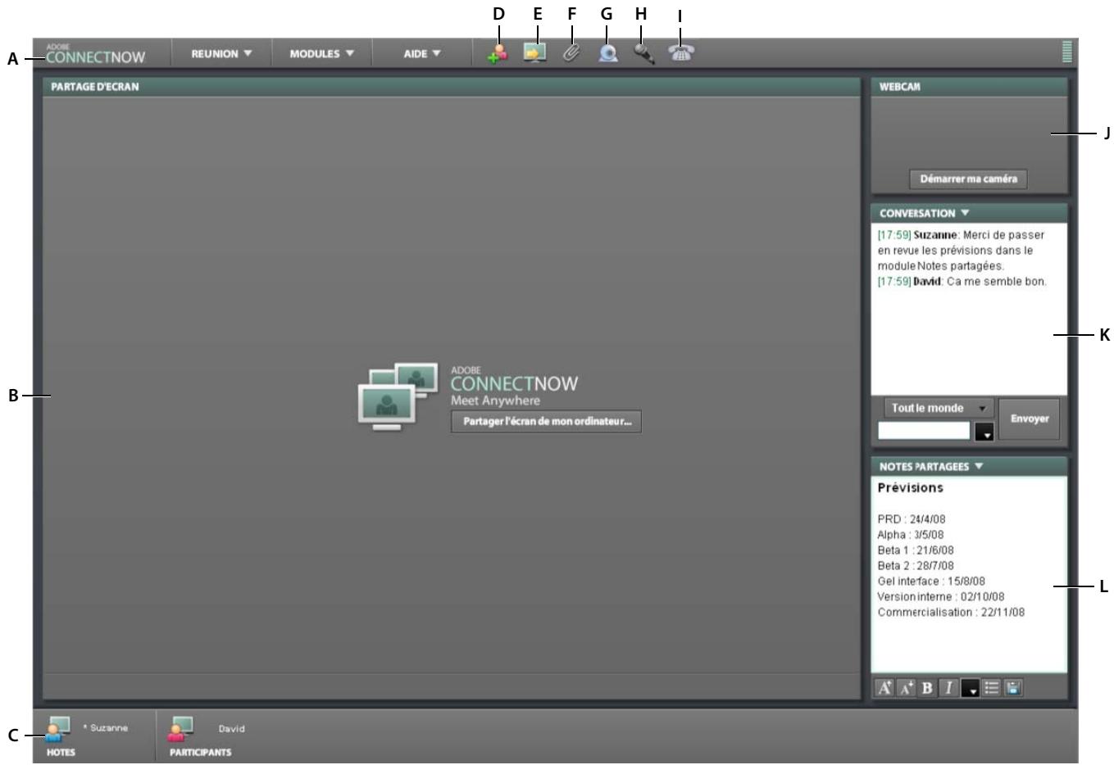Click Démarrer ma caméra button
Image resolution: width=1114 pixels, height=765 pixels.
968,179
